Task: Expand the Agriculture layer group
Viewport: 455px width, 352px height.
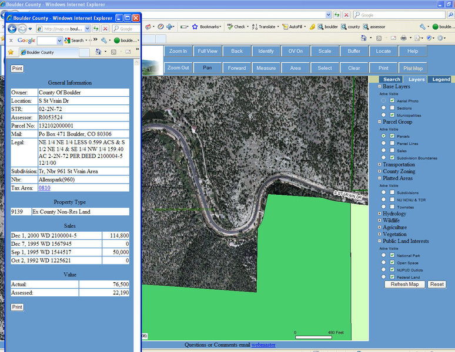Action: (380, 227)
